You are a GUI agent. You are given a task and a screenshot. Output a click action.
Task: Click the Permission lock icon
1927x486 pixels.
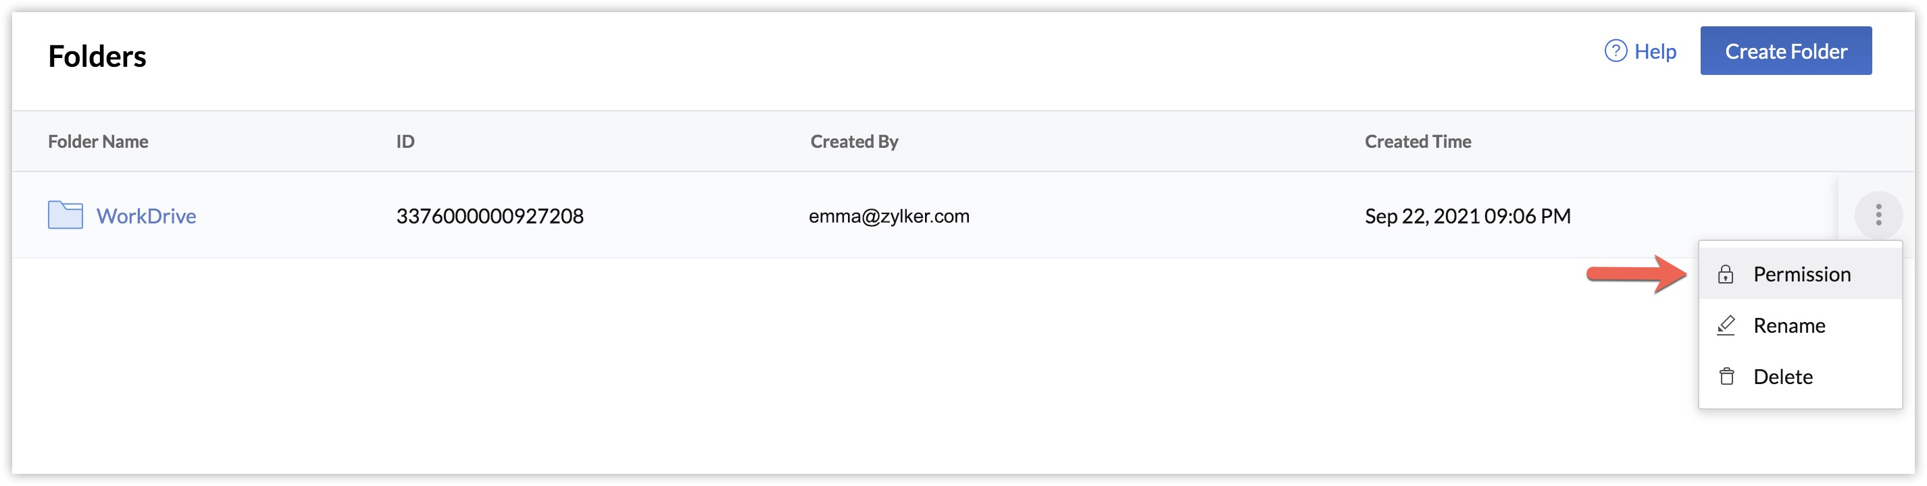[1725, 275]
